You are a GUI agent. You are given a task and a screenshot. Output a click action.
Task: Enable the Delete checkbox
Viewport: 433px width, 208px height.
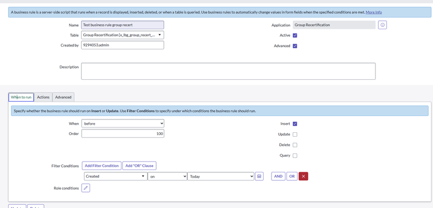point(295,145)
